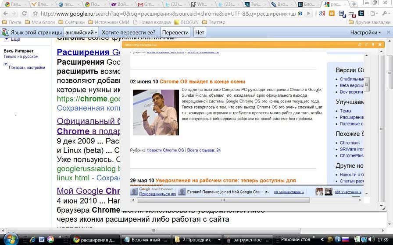Open preview in new tab via popup header icon

pos(366,45)
